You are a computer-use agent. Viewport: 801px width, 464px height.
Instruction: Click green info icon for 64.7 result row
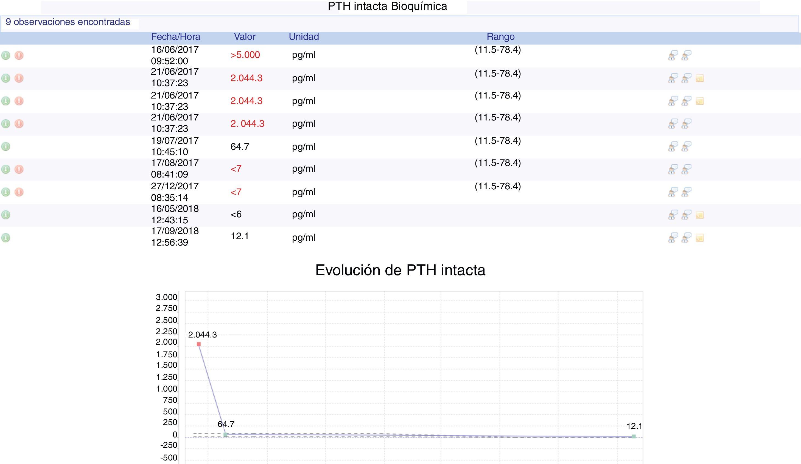click(6, 147)
